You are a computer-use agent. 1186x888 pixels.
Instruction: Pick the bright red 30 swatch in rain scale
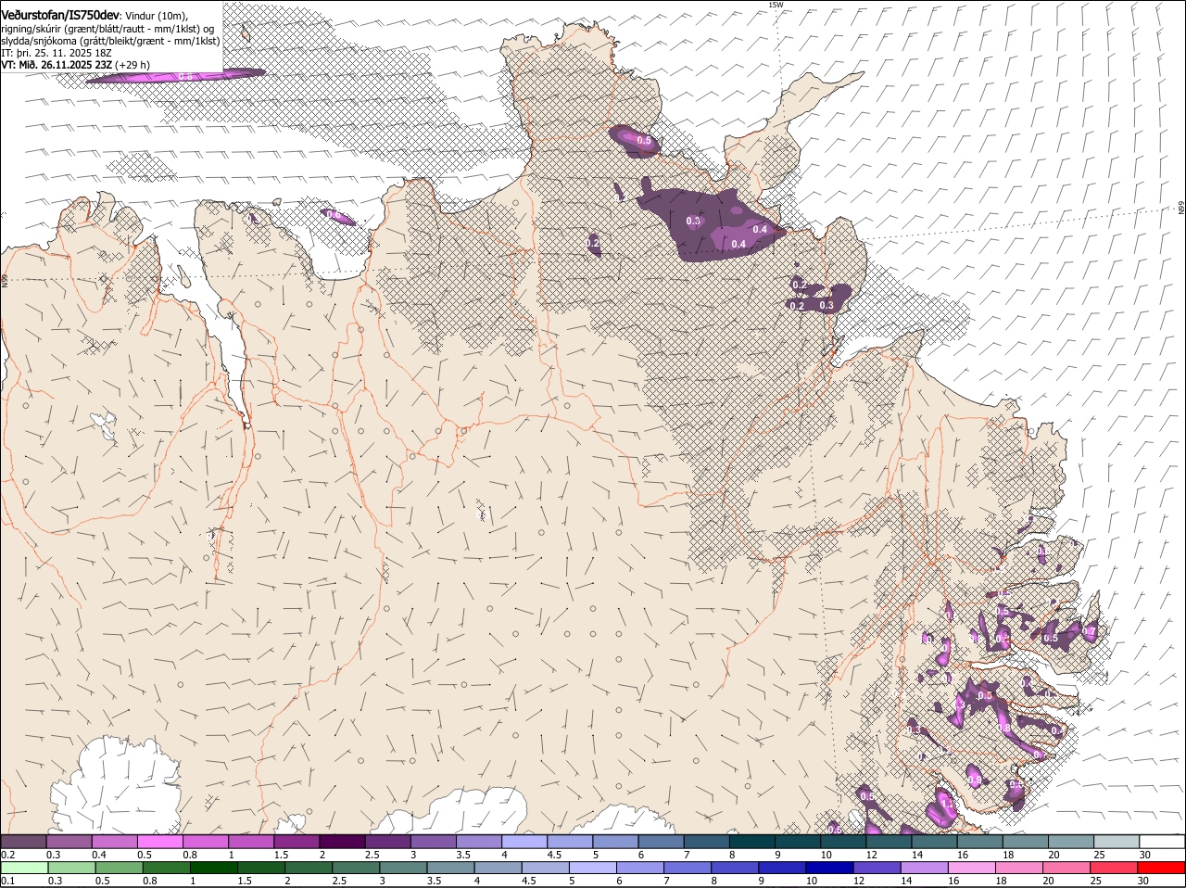click(1162, 869)
